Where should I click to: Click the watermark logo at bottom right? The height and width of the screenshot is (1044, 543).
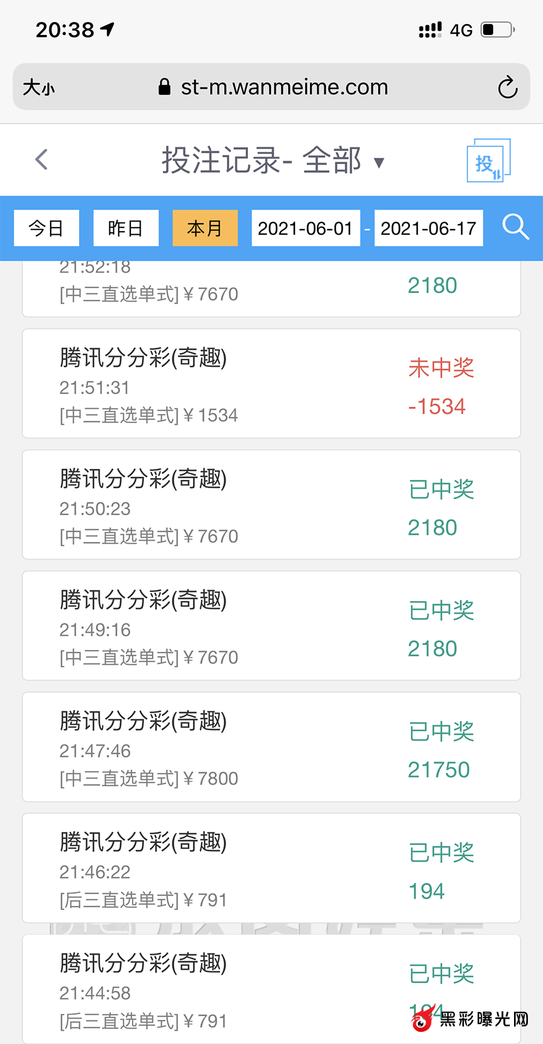tap(469, 1019)
